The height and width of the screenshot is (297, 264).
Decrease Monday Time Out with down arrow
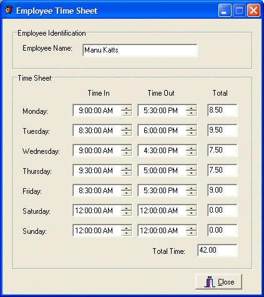pos(192,113)
